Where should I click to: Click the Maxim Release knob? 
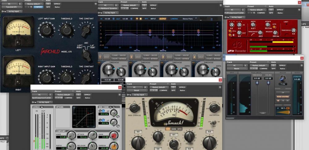282,78
